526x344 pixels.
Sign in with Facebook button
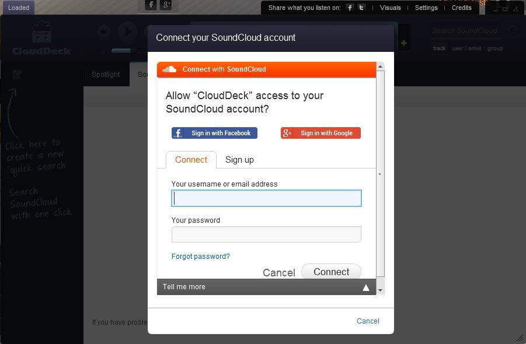coord(214,133)
